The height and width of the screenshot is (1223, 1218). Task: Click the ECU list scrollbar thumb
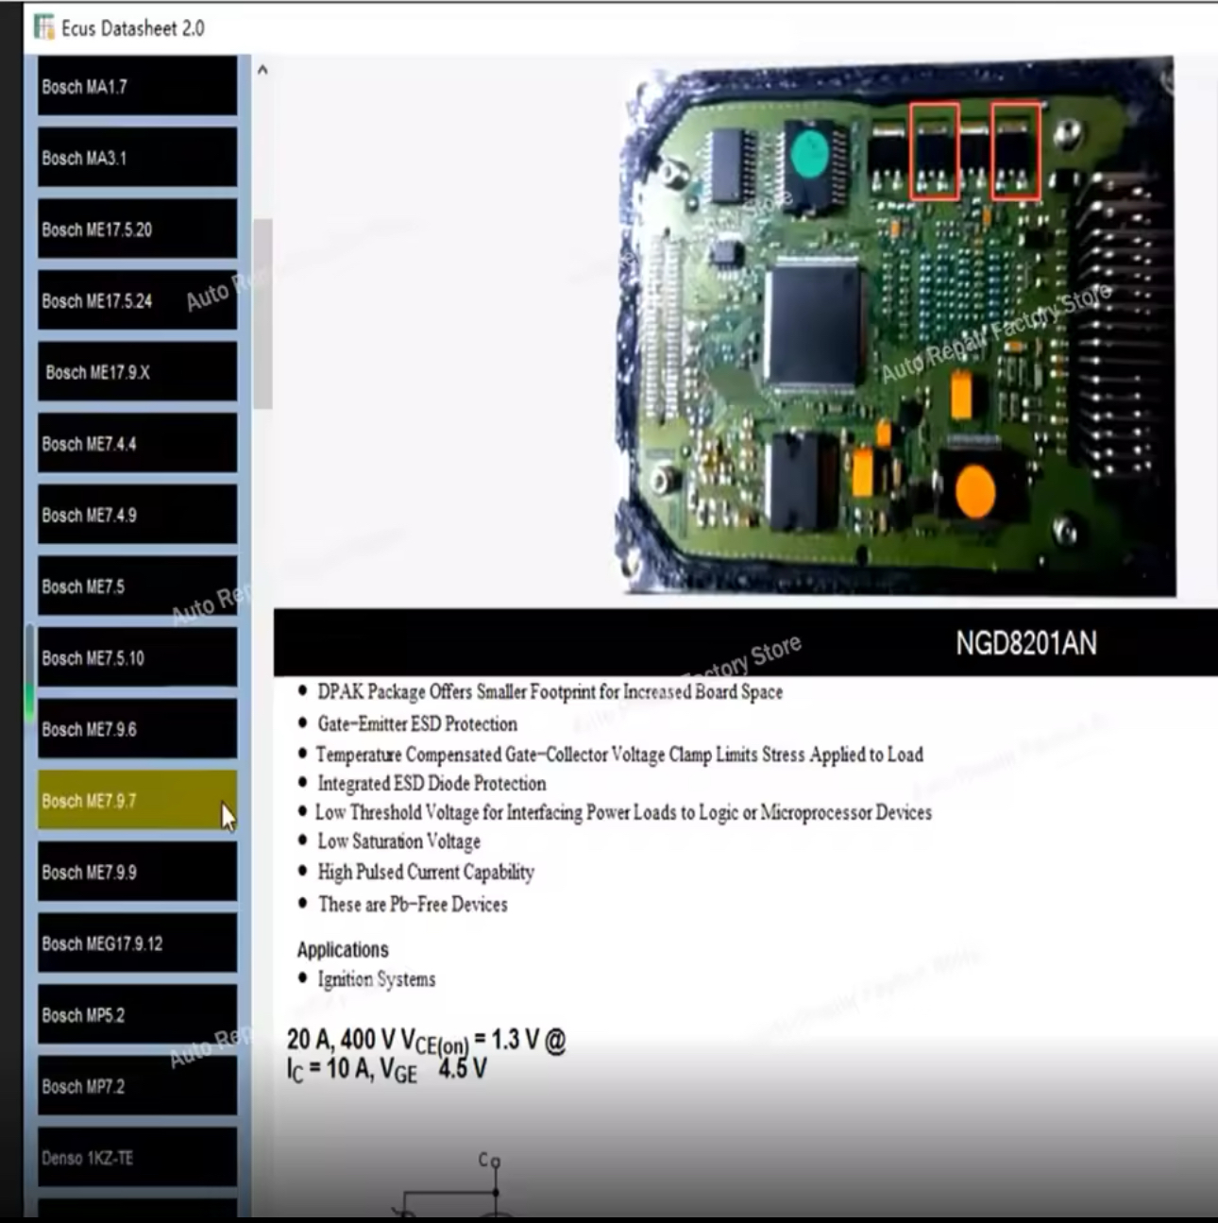coord(262,314)
